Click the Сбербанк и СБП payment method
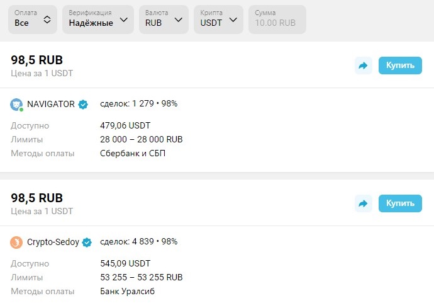This screenshot has width=434, height=303. (x=133, y=153)
